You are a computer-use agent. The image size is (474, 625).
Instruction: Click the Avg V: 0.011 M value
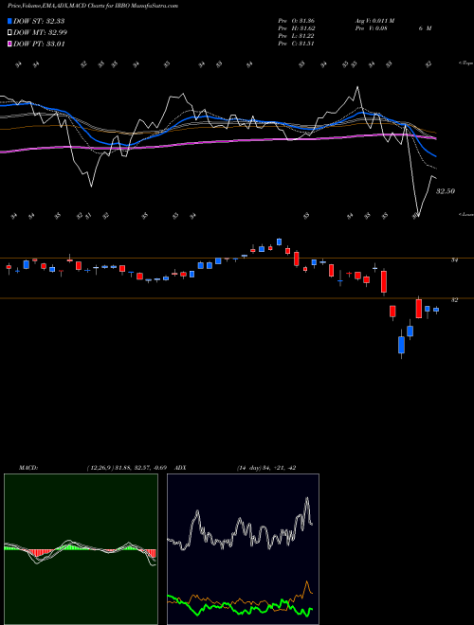click(374, 21)
